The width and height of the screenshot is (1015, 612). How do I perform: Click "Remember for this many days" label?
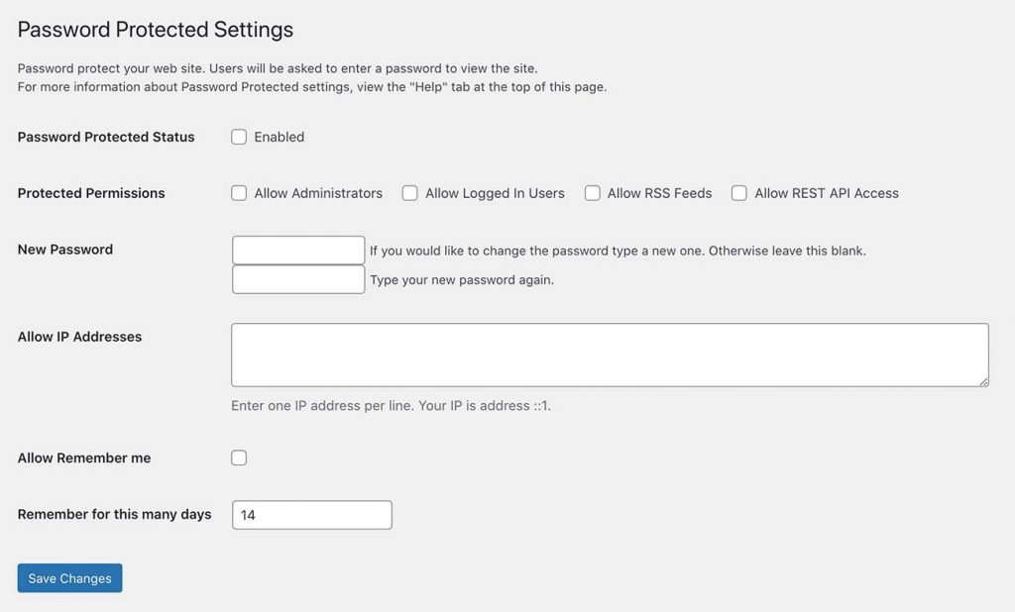pyautogui.click(x=115, y=514)
